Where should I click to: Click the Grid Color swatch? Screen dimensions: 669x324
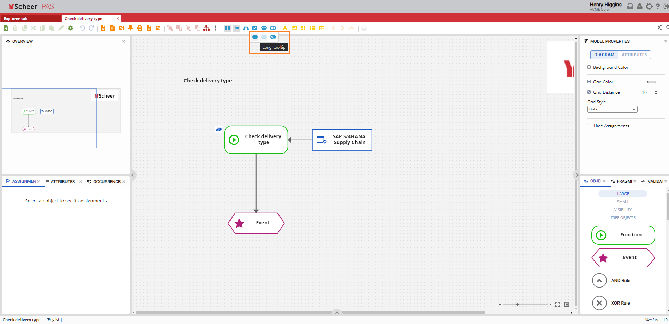click(652, 82)
